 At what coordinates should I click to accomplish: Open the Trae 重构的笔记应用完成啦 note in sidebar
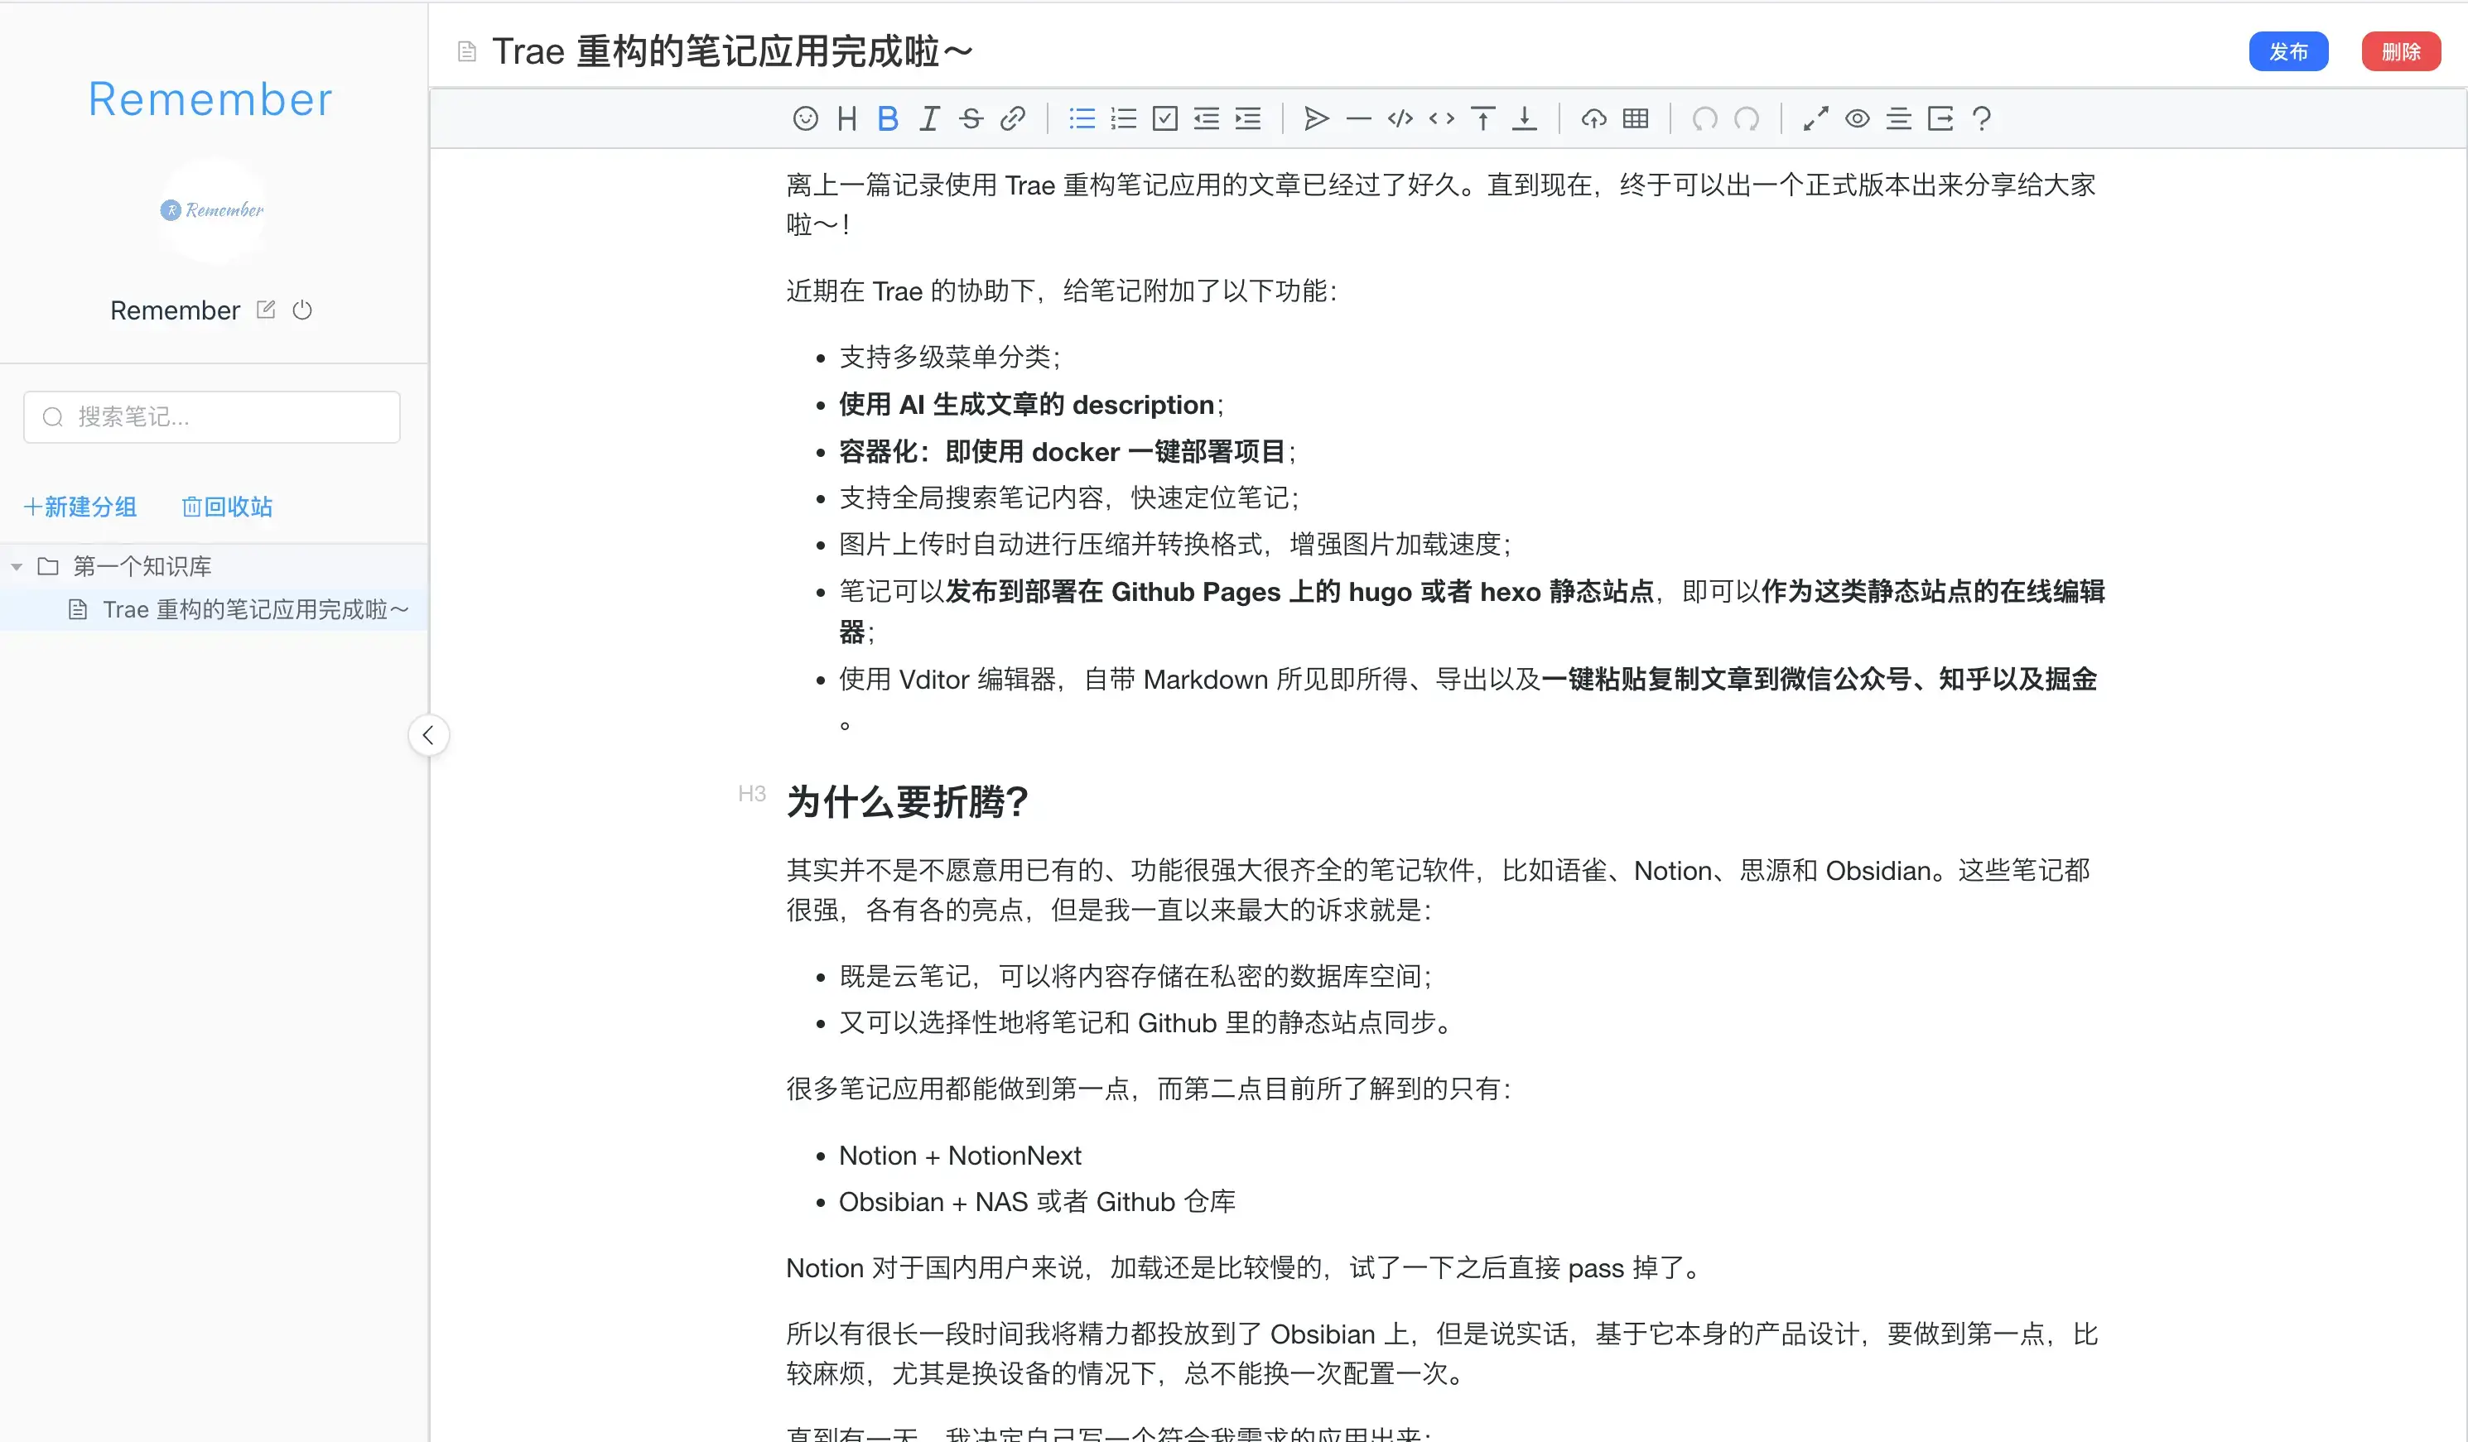coord(256,610)
